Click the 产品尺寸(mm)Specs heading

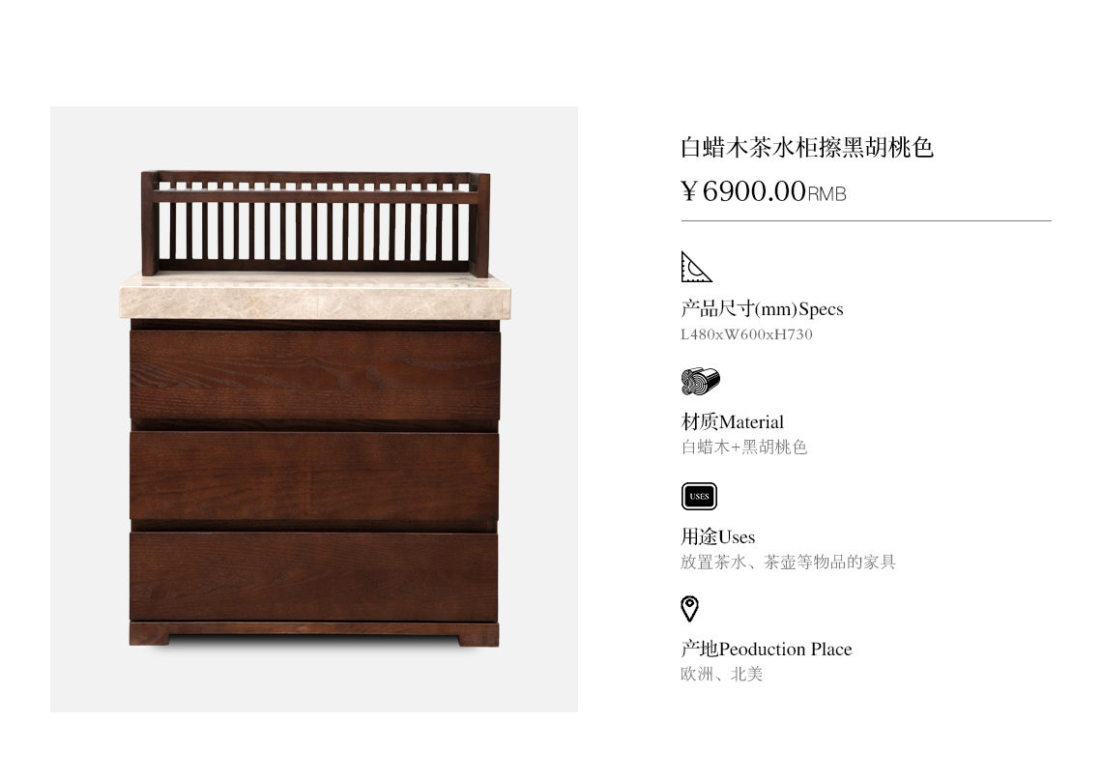coord(762,309)
